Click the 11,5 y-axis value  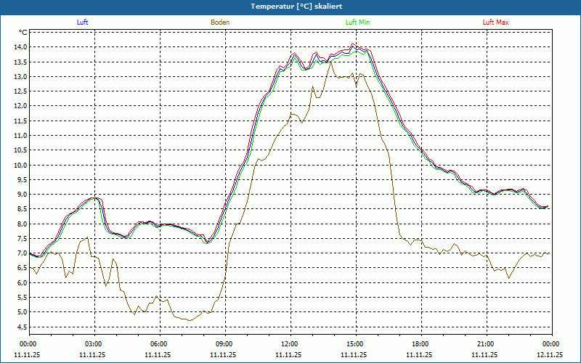pyautogui.click(x=21, y=121)
